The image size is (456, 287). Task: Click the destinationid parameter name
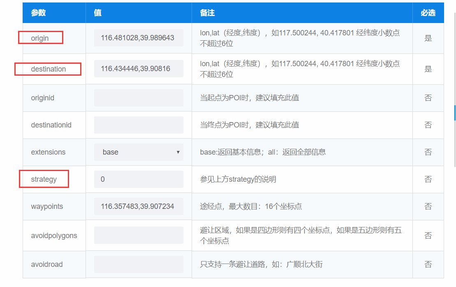(x=51, y=125)
